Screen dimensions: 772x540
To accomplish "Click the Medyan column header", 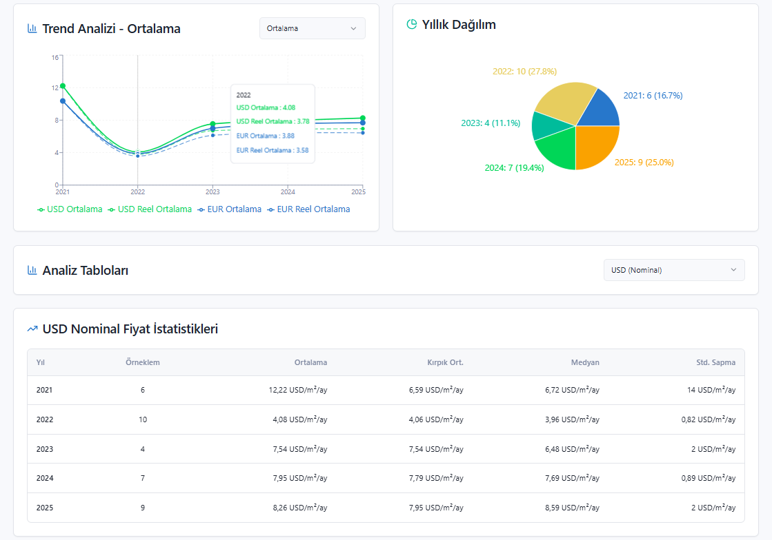I will pos(585,362).
